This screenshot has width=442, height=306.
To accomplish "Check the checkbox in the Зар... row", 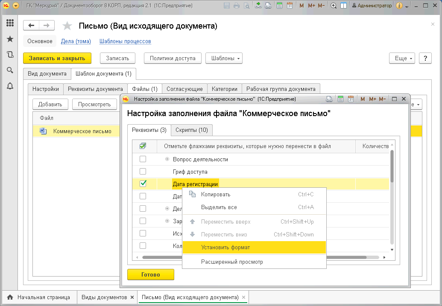I will (143, 221).
